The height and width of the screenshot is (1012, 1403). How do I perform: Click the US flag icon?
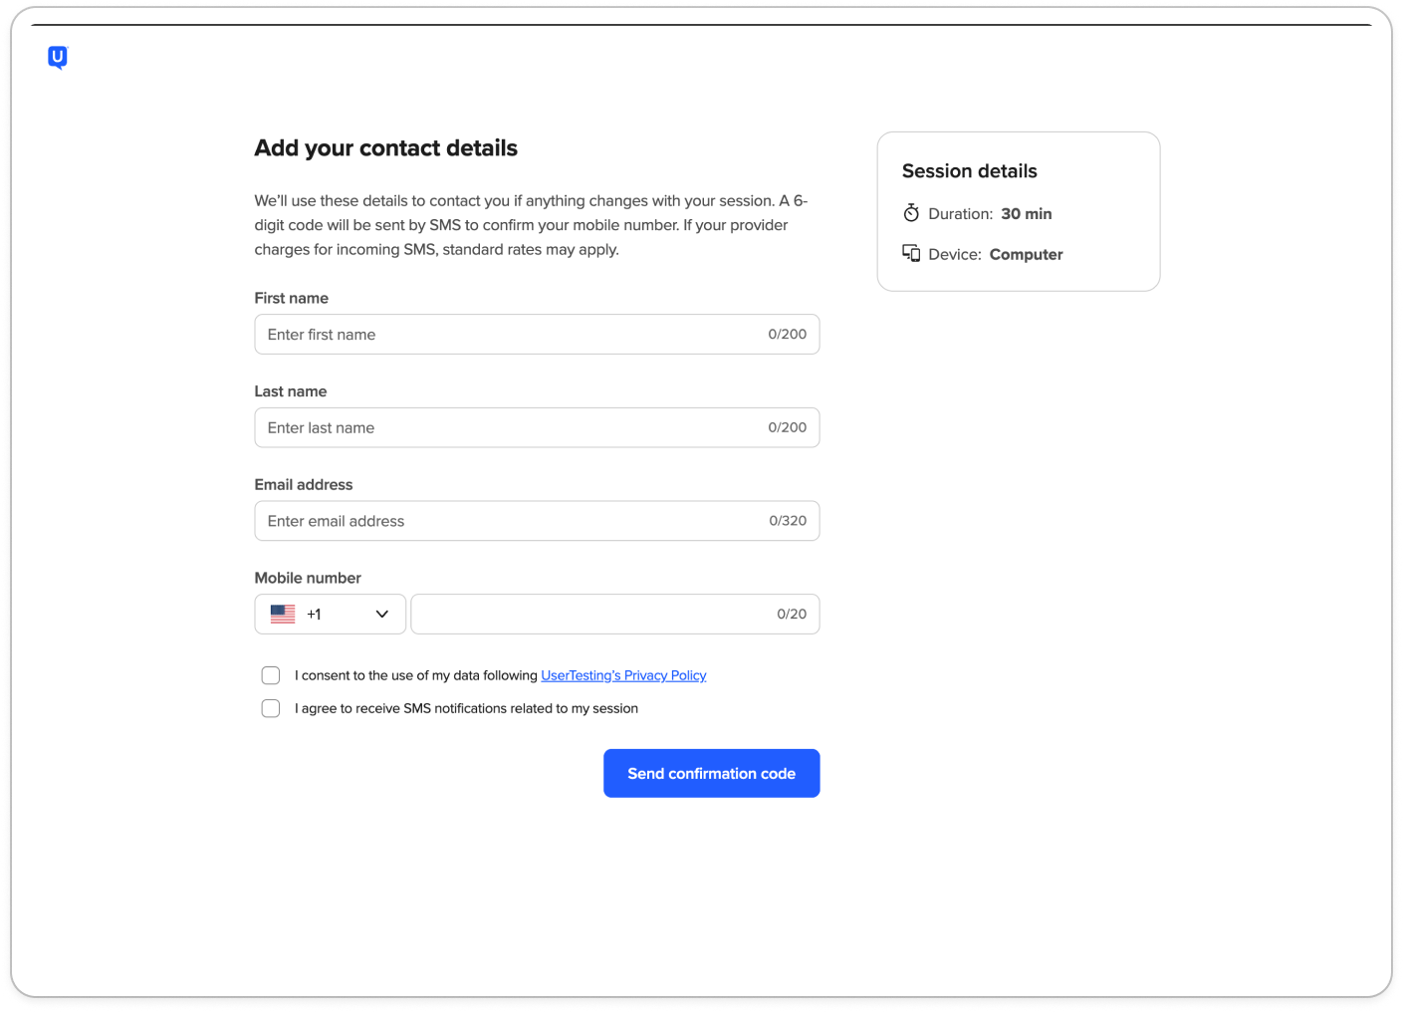pos(283,615)
